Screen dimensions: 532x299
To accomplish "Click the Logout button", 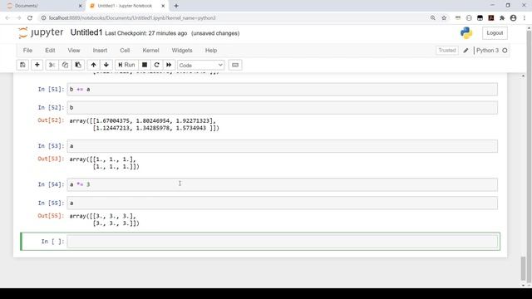I will coord(495,33).
